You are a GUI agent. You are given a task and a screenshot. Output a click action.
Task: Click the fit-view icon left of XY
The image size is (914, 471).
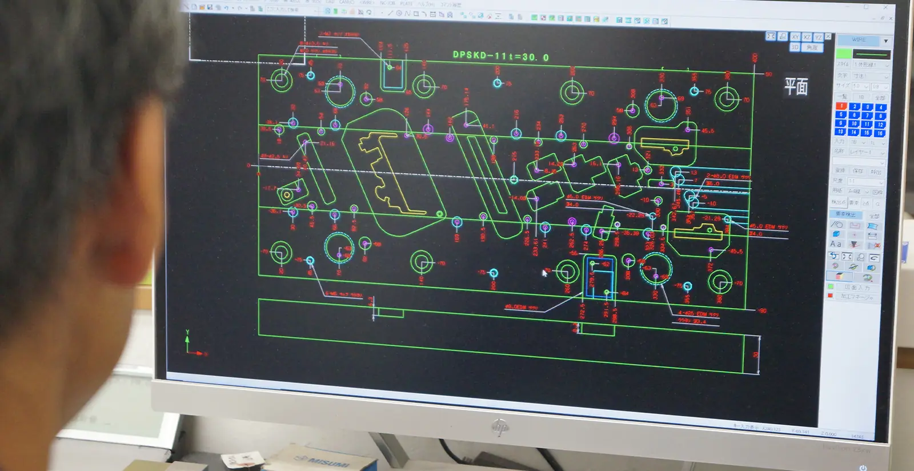[x=771, y=36]
